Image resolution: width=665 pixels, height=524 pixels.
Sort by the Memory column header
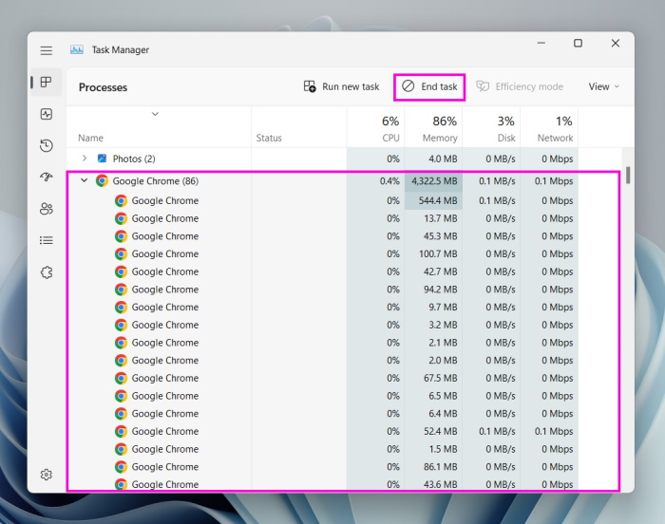click(433, 128)
